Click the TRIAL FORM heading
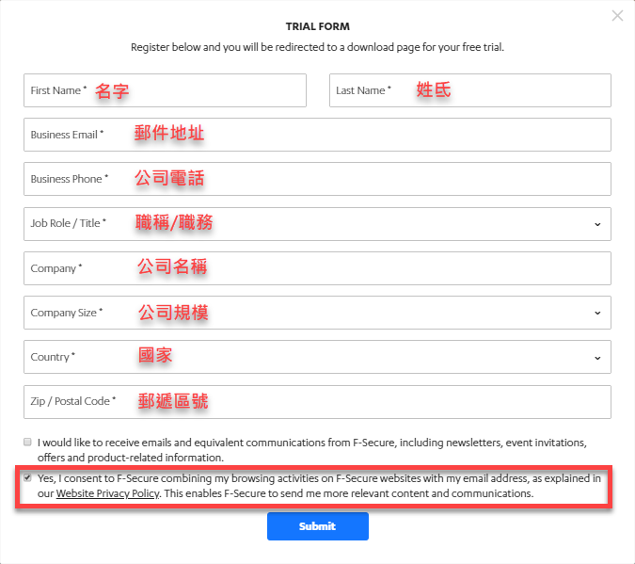This screenshot has height=564, width=635. click(317, 26)
